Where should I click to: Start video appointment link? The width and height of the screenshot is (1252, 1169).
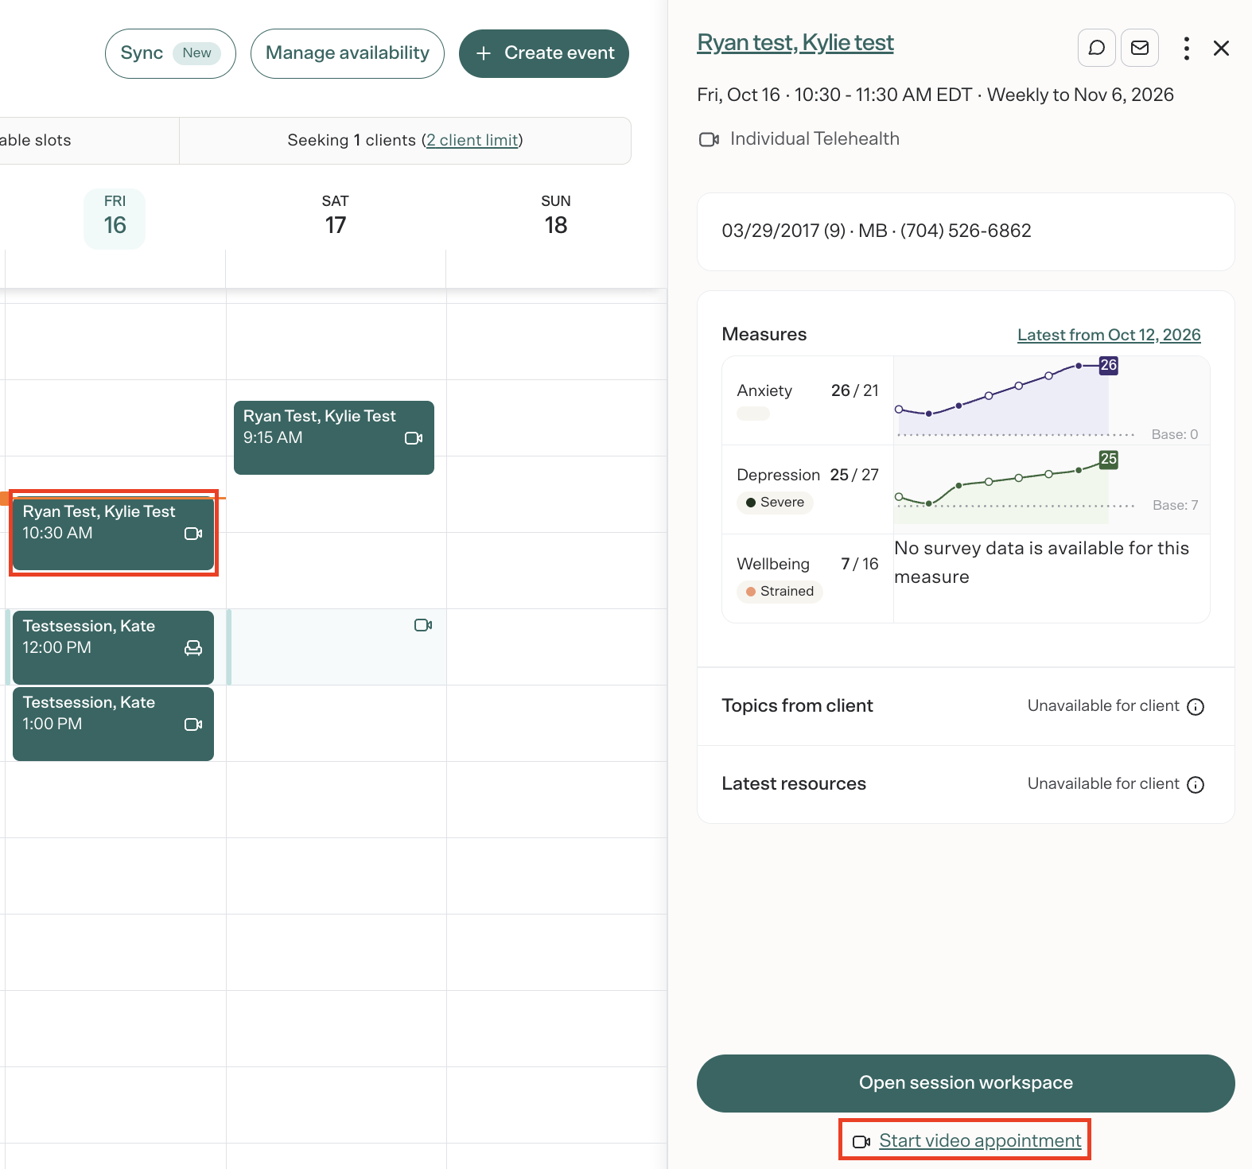point(980,1140)
